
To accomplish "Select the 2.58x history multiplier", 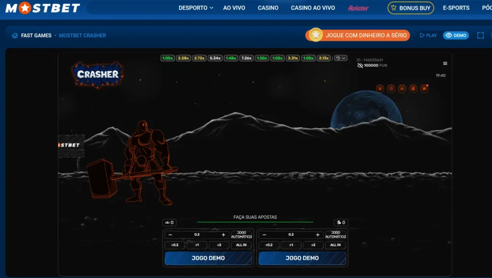I will pos(183,58).
